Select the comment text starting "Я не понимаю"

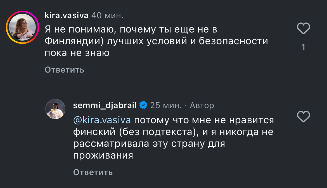(x=156, y=41)
